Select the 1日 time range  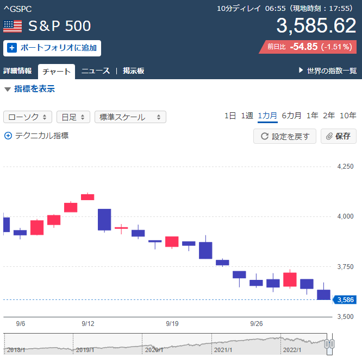230,116
